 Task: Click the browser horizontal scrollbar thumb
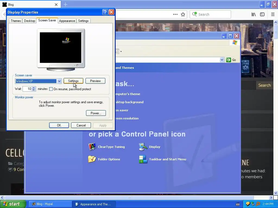[x=129, y=197]
